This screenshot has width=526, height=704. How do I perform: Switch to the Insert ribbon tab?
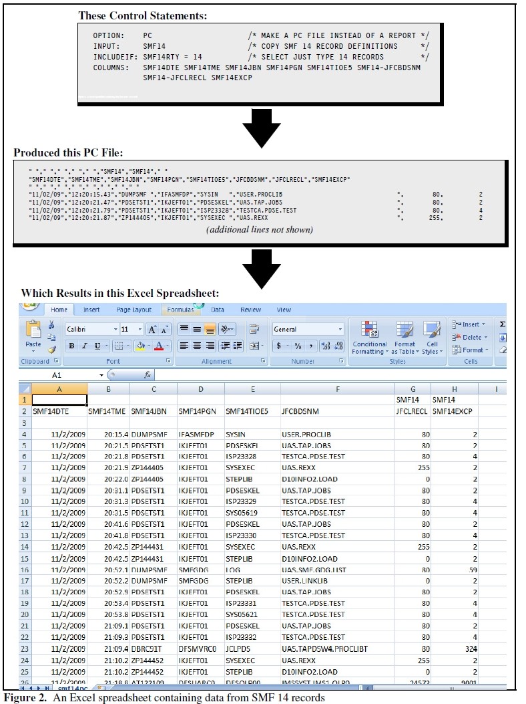91,310
